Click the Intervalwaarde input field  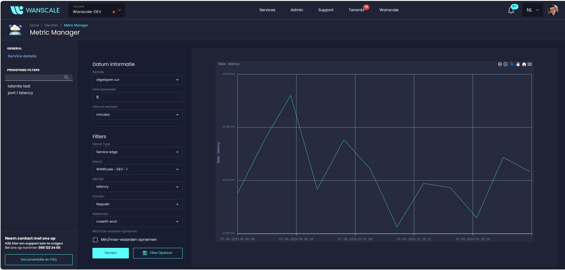click(x=137, y=97)
